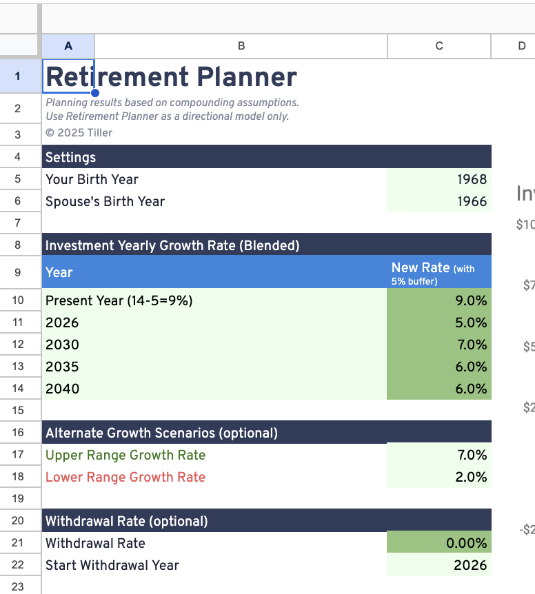Screen dimensions: 535x594
Task: Select the row 15 header
Action: (x=18, y=410)
